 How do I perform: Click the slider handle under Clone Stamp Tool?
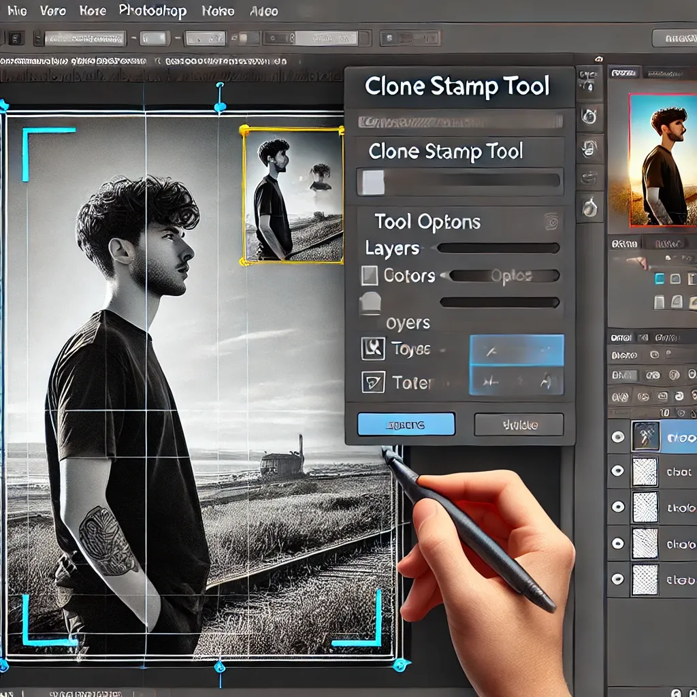click(372, 182)
